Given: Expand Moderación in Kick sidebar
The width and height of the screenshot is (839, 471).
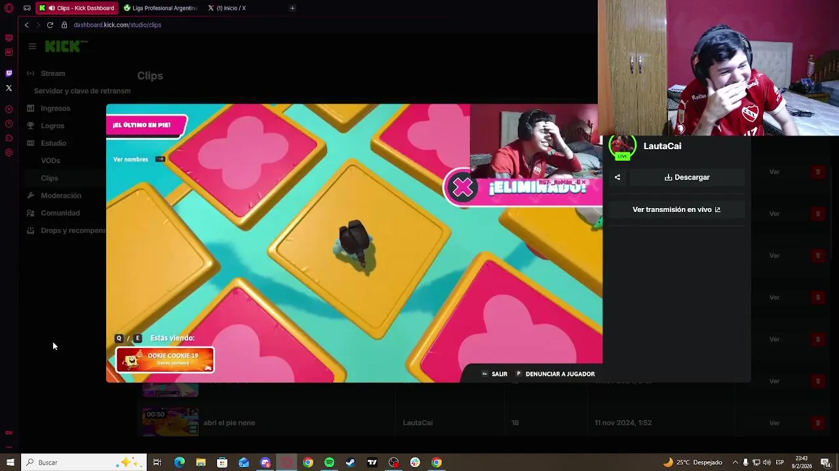Looking at the screenshot, I should tap(61, 196).
